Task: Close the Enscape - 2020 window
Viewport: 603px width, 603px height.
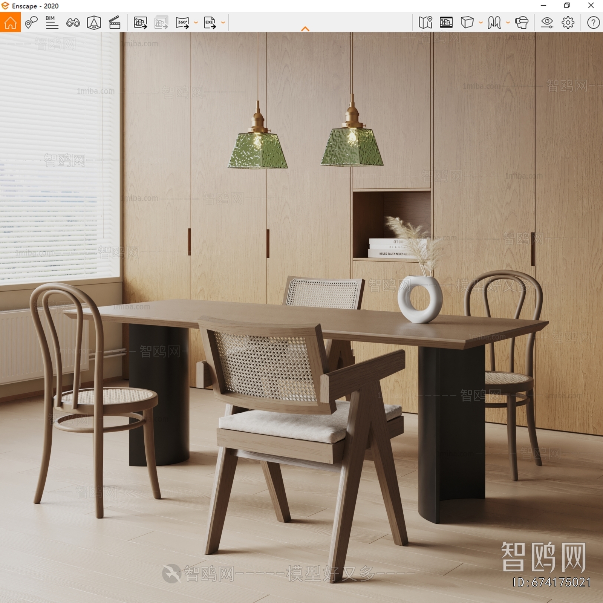Action: (591, 6)
